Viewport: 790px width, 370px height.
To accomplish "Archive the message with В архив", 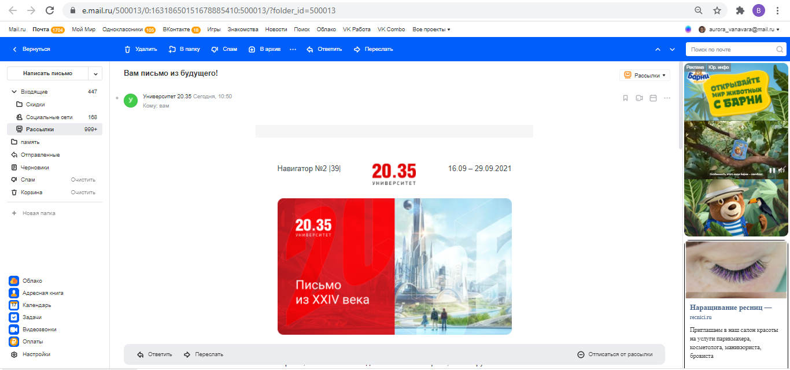I will pos(264,49).
